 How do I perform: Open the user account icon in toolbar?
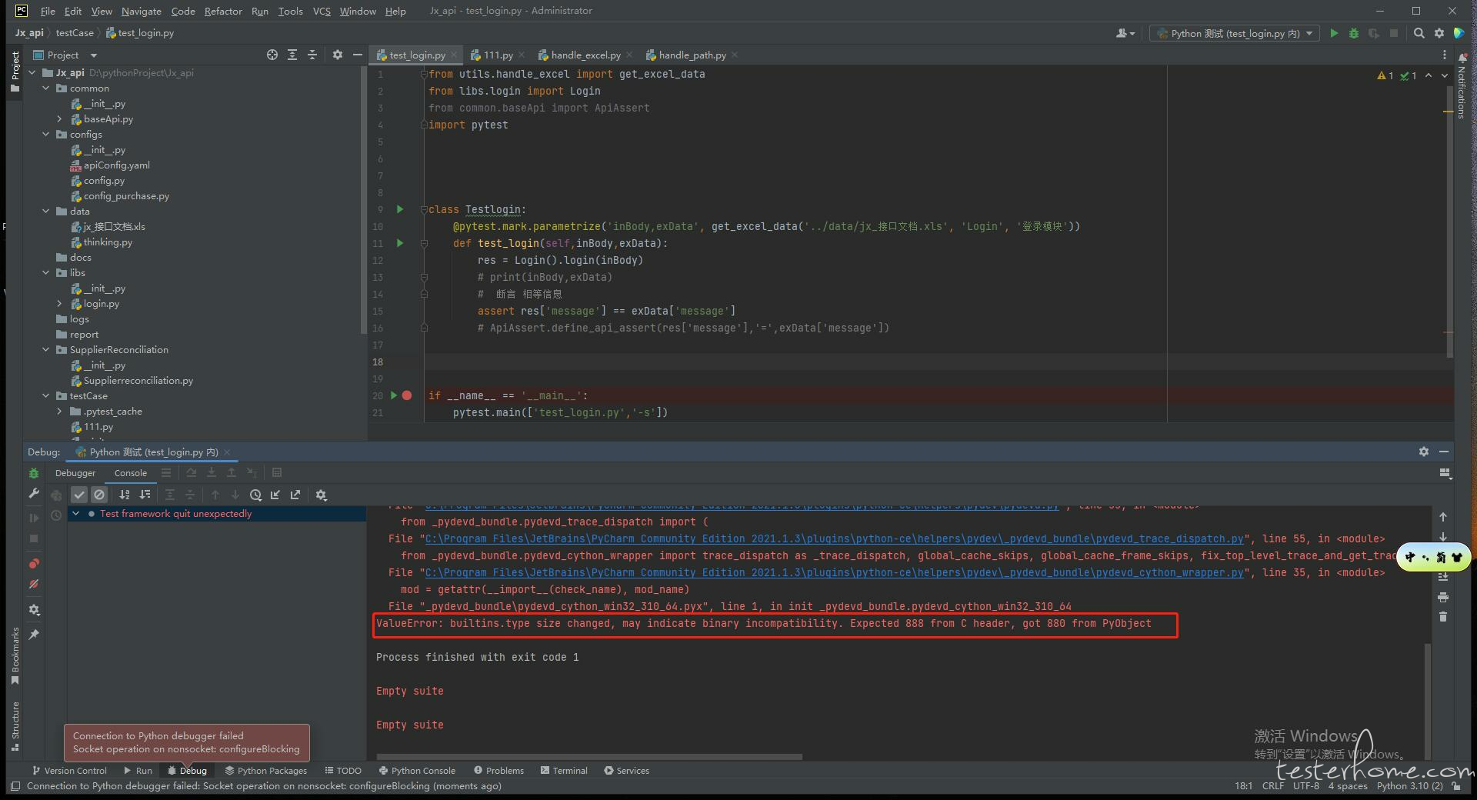(x=1125, y=33)
